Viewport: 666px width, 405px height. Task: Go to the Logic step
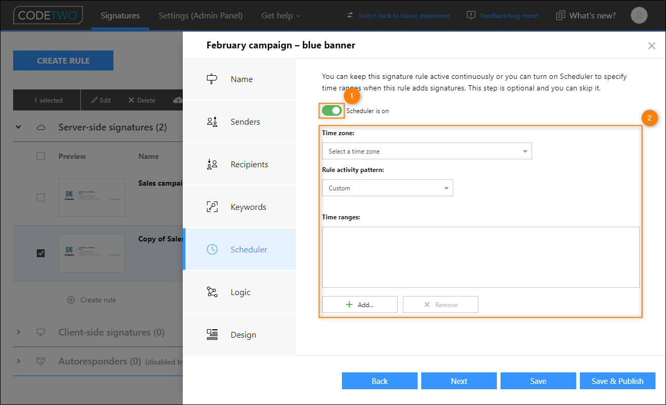(239, 292)
